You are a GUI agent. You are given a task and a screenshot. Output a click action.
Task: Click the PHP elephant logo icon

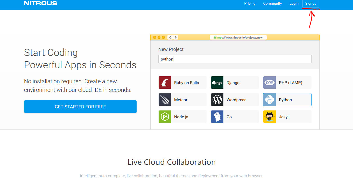[270, 83]
